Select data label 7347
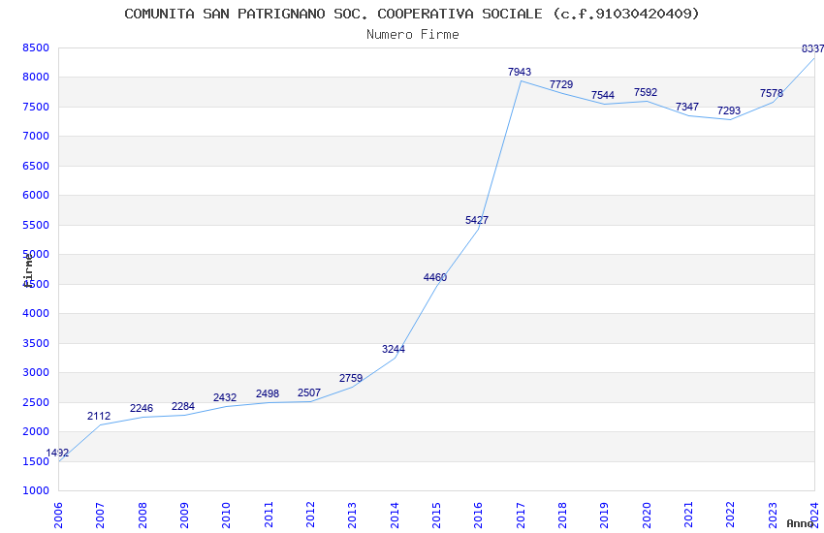 click(x=687, y=107)
